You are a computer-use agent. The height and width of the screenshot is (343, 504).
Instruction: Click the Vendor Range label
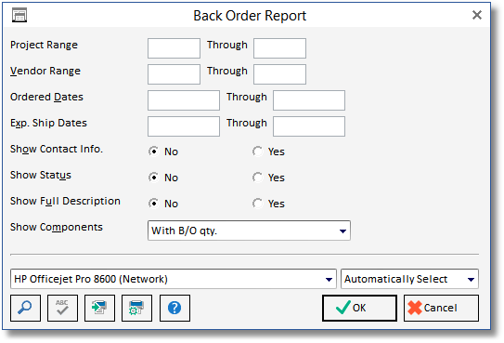[45, 71]
